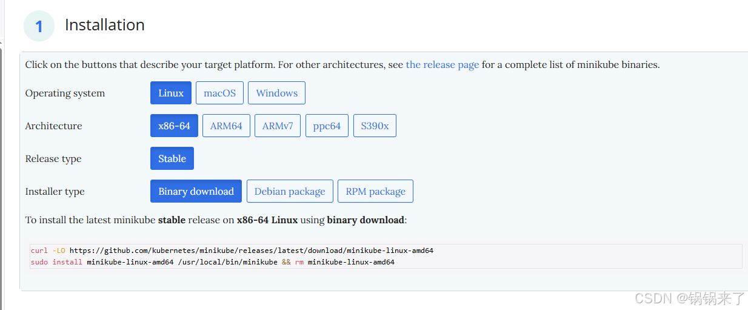Click the 'To install the latest minikube' sentence

(x=216, y=220)
